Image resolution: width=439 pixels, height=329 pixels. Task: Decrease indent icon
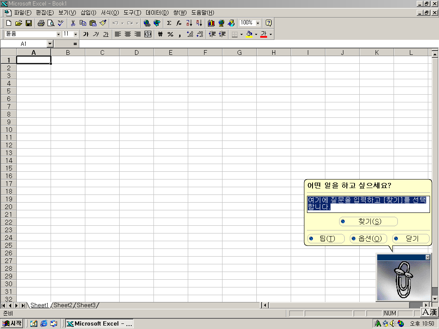[x=212, y=34]
